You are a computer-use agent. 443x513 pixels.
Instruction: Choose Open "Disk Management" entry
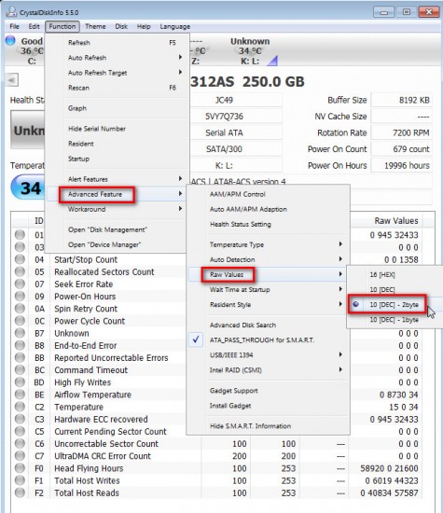[117, 229]
